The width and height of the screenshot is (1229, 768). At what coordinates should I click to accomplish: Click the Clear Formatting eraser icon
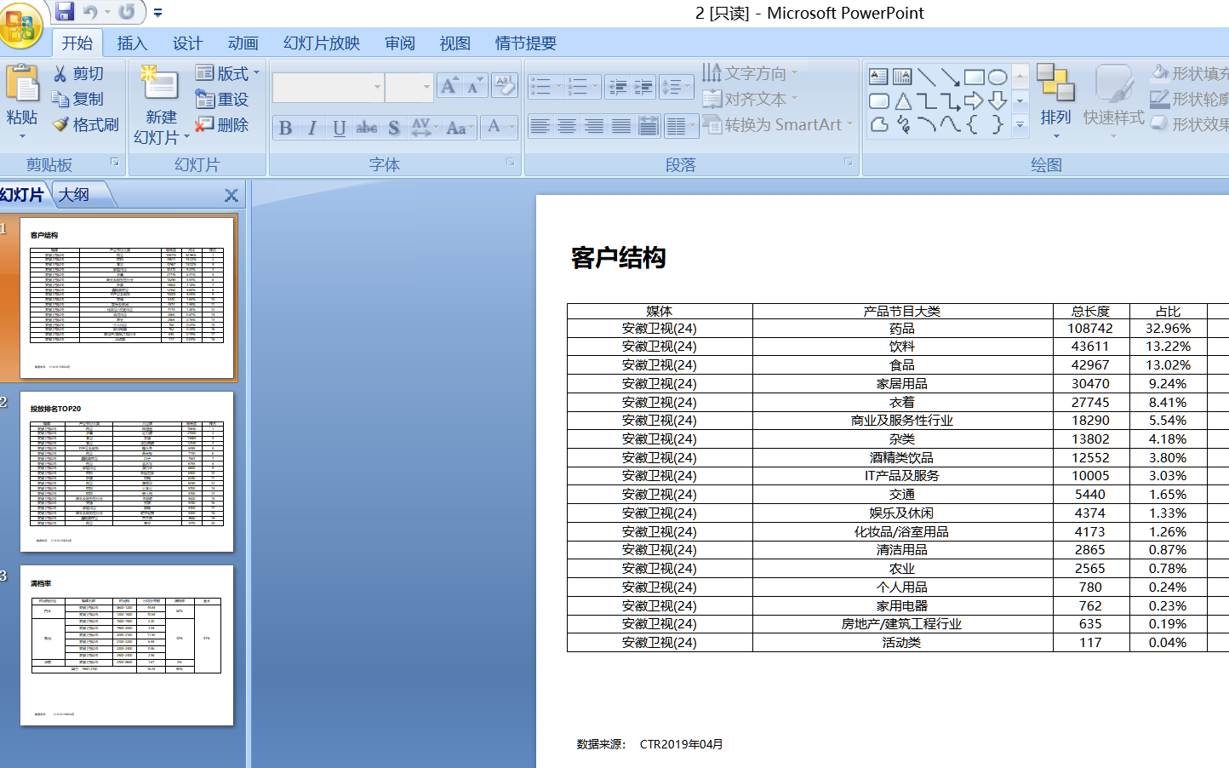pyautogui.click(x=504, y=85)
